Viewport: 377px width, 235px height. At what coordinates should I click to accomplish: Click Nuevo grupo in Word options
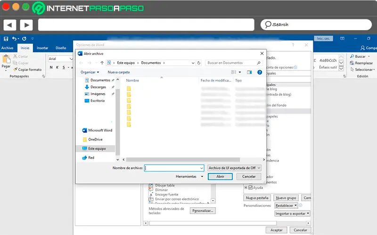pos(286,198)
